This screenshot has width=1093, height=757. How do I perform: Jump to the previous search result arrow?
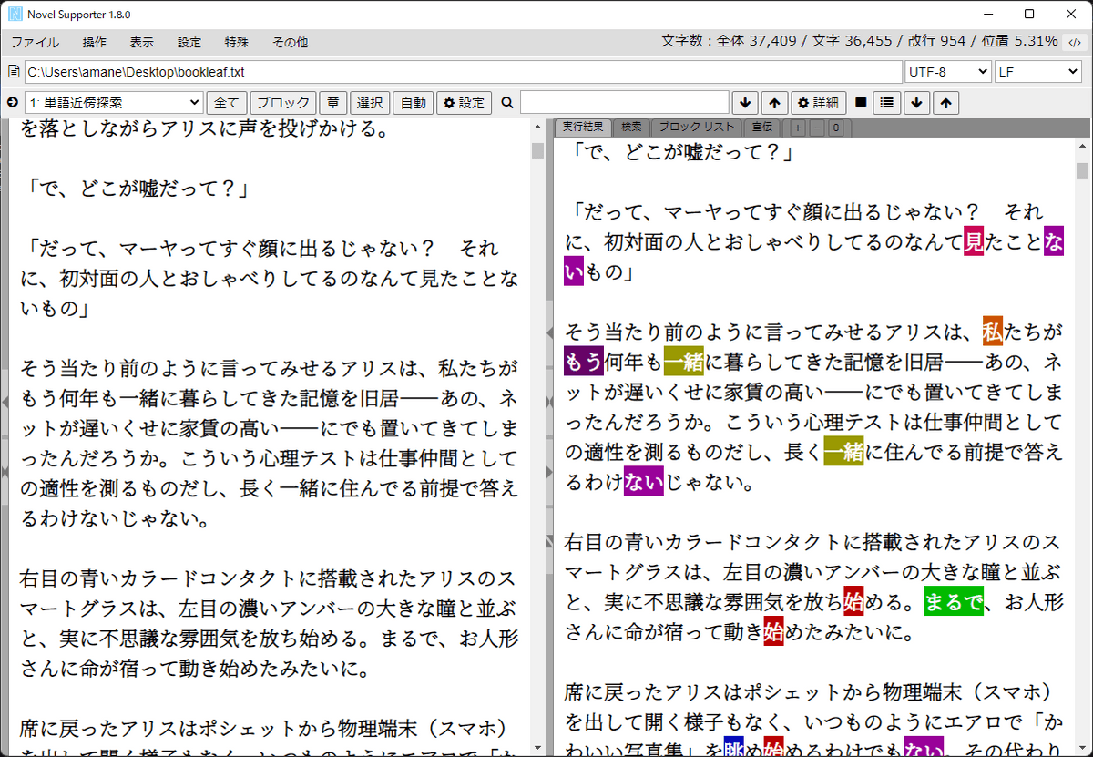pyautogui.click(x=773, y=103)
